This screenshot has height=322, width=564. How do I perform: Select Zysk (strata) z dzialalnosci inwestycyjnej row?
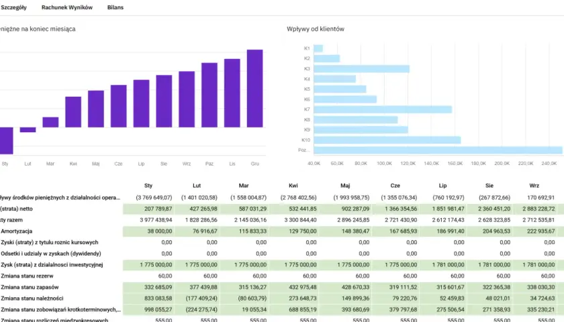pyautogui.click(x=52, y=264)
